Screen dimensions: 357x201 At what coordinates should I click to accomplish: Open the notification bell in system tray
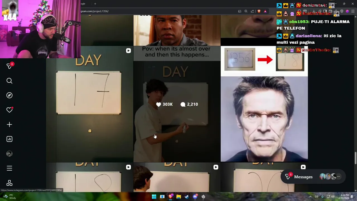352,197
